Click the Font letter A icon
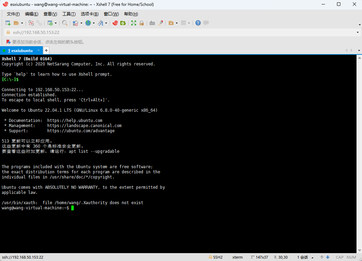Screen dimensions: 362x261 click(101, 23)
